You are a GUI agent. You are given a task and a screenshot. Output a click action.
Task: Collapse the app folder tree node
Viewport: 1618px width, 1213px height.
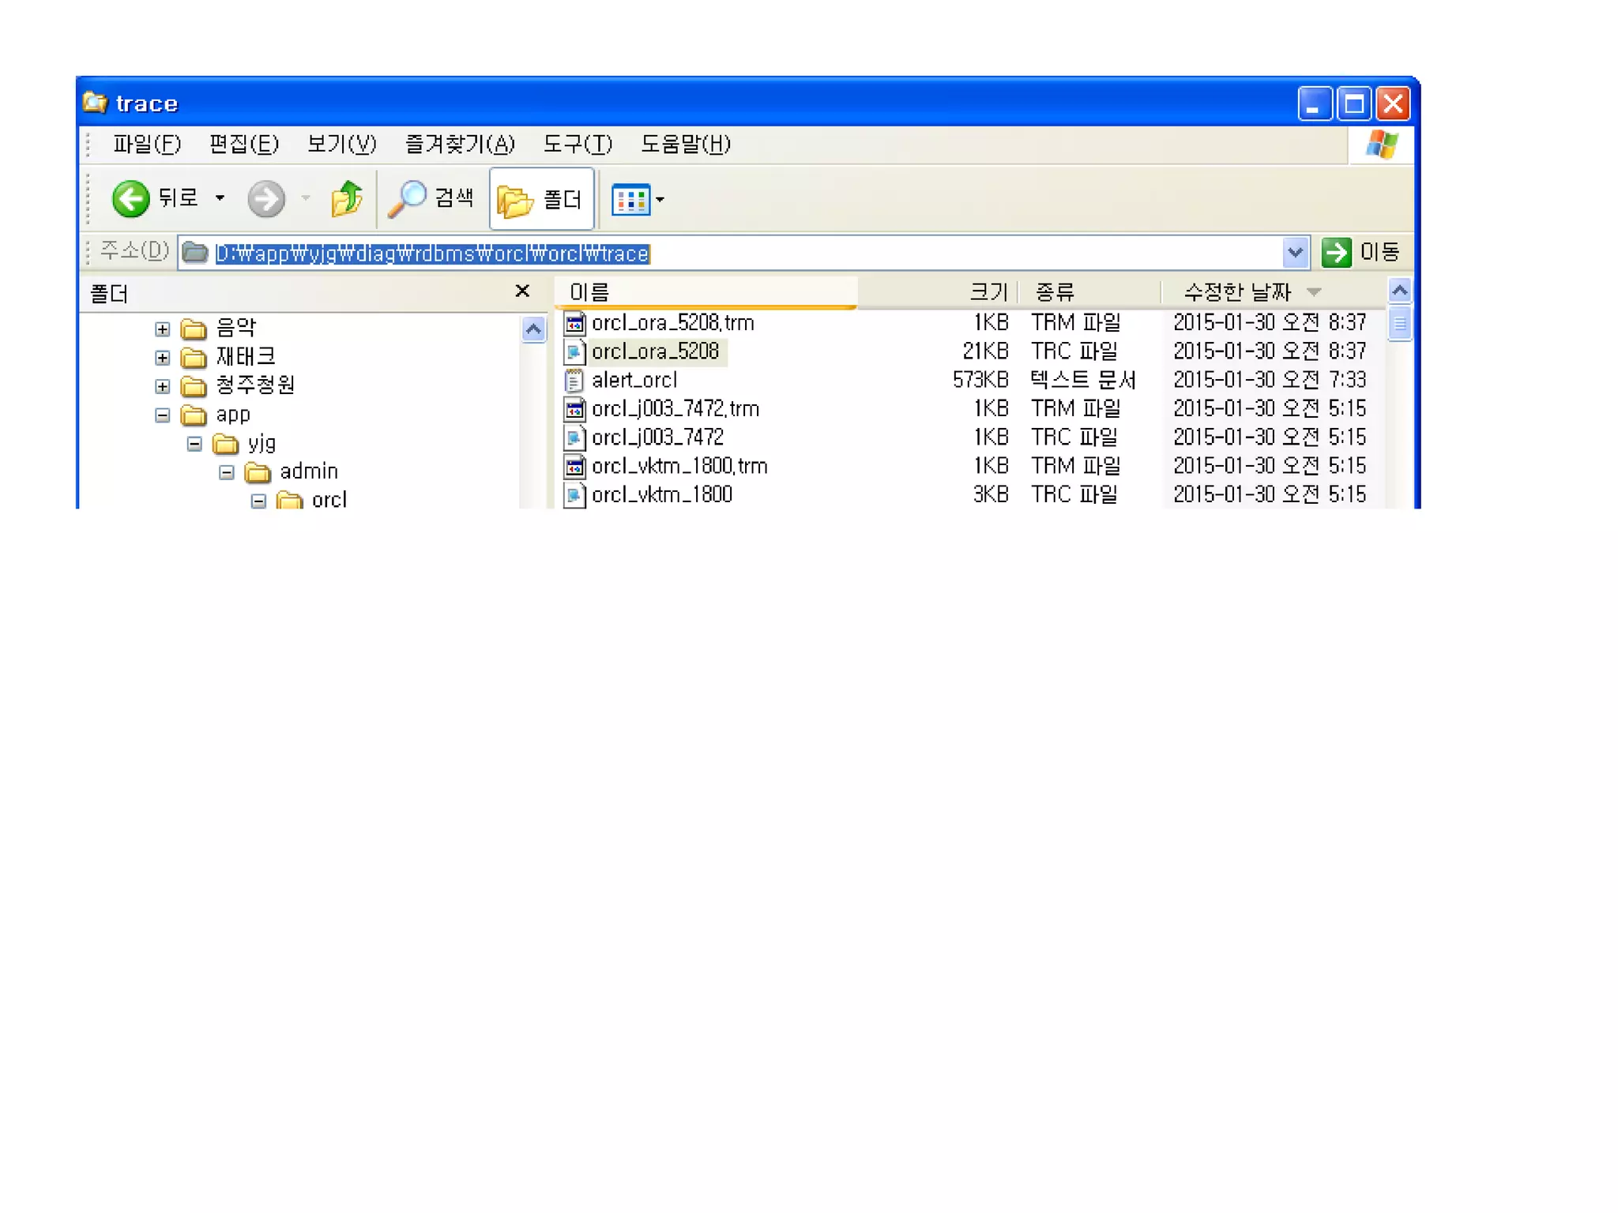(163, 415)
